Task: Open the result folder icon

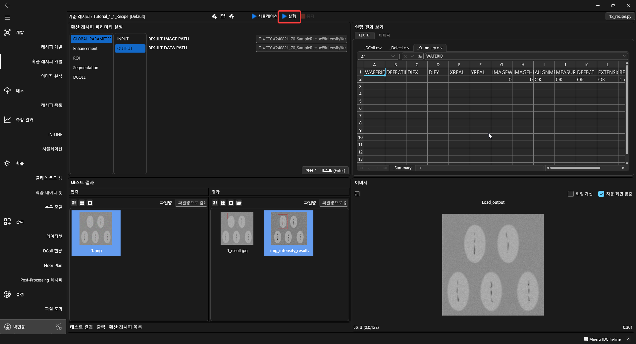Action: (x=239, y=203)
